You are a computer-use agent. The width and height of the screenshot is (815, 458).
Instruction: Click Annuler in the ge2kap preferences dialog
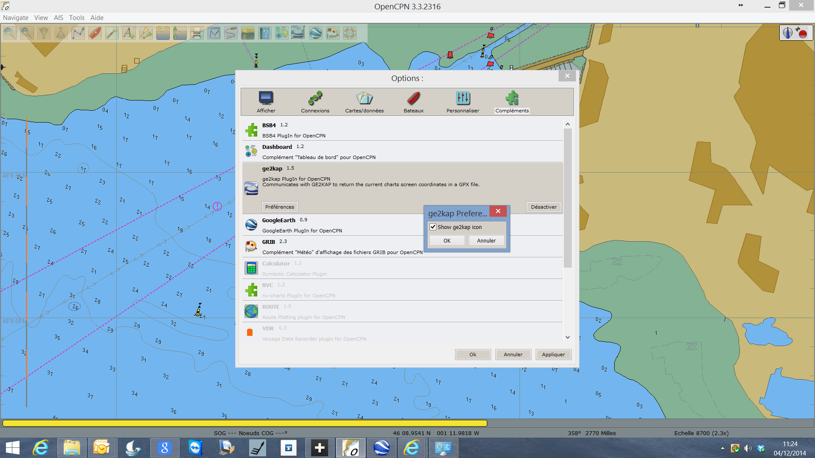pos(486,240)
